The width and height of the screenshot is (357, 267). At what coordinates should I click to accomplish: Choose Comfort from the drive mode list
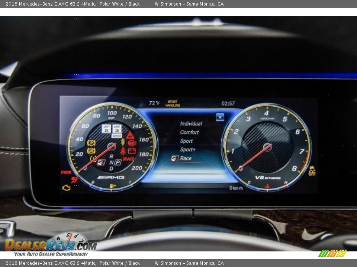[189, 132]
